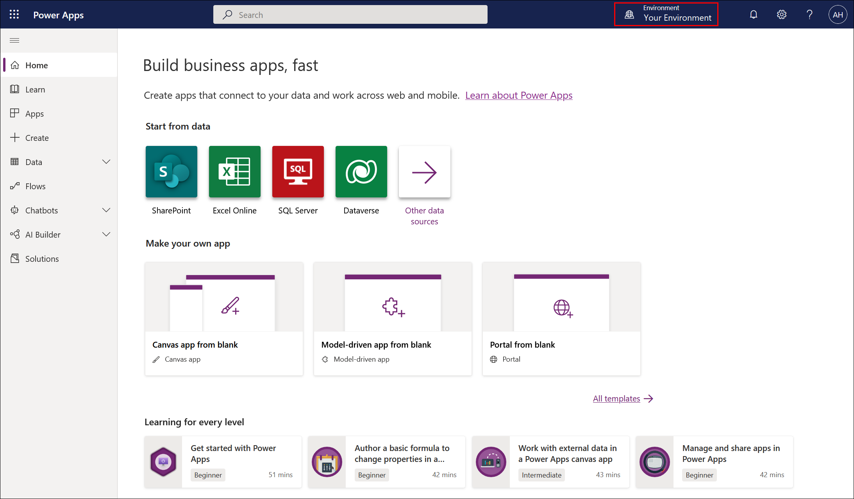Start from the SharePoint data tile
Screen dimensions: 854x499
[x=172, y=172]
